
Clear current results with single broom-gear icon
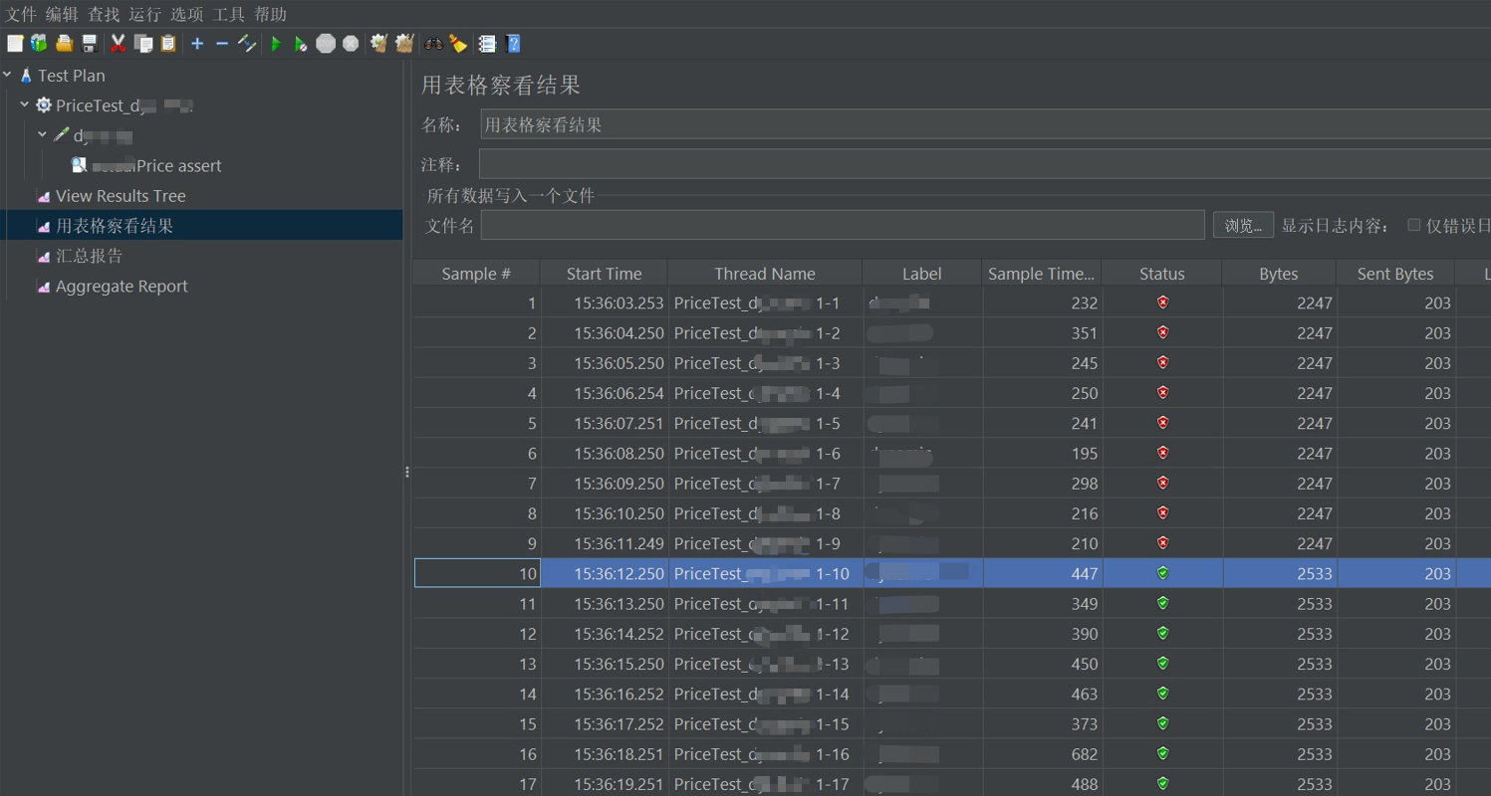pyautogui.click(x=378, y=44)
